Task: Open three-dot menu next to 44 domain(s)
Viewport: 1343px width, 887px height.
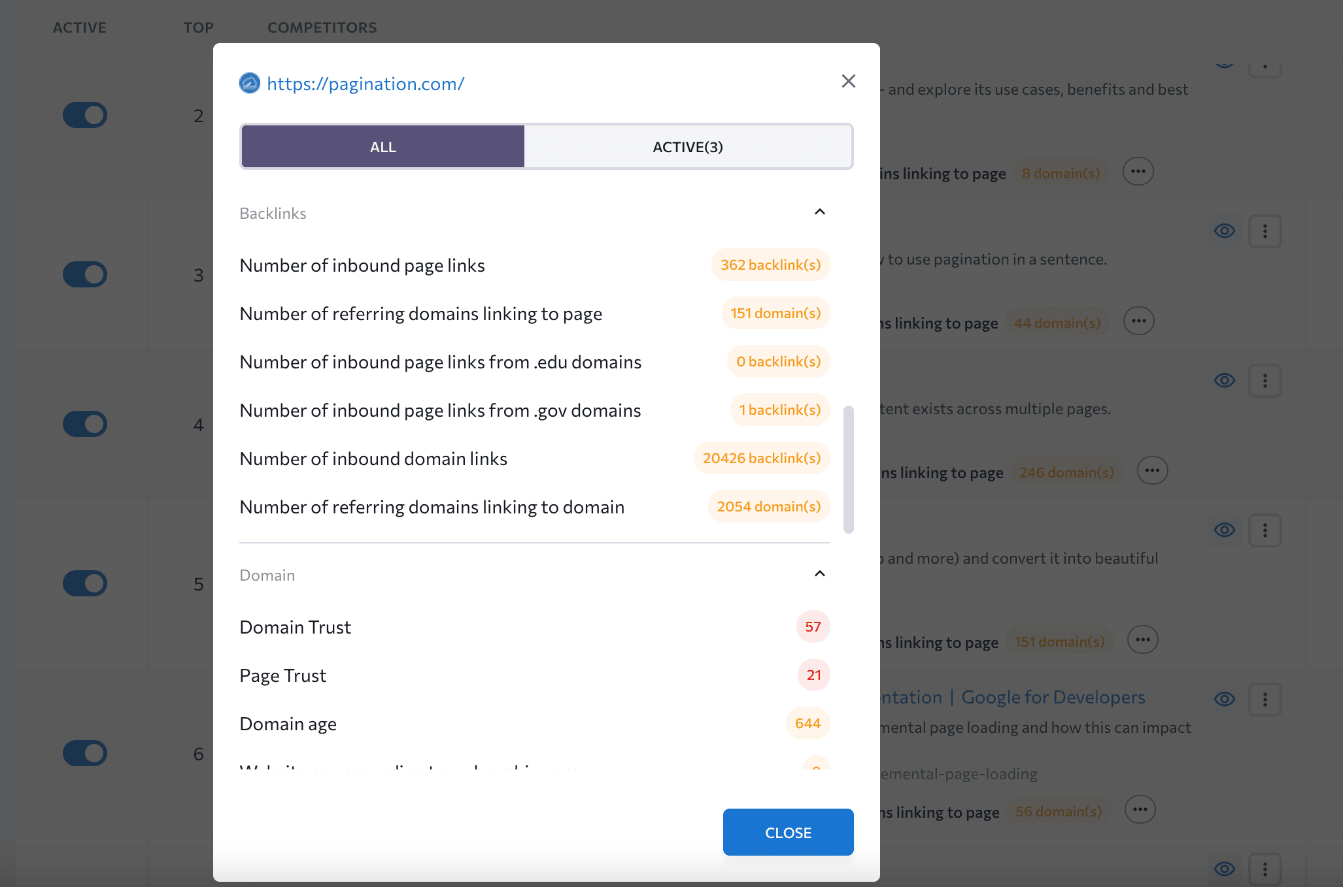Action: 1138,321
